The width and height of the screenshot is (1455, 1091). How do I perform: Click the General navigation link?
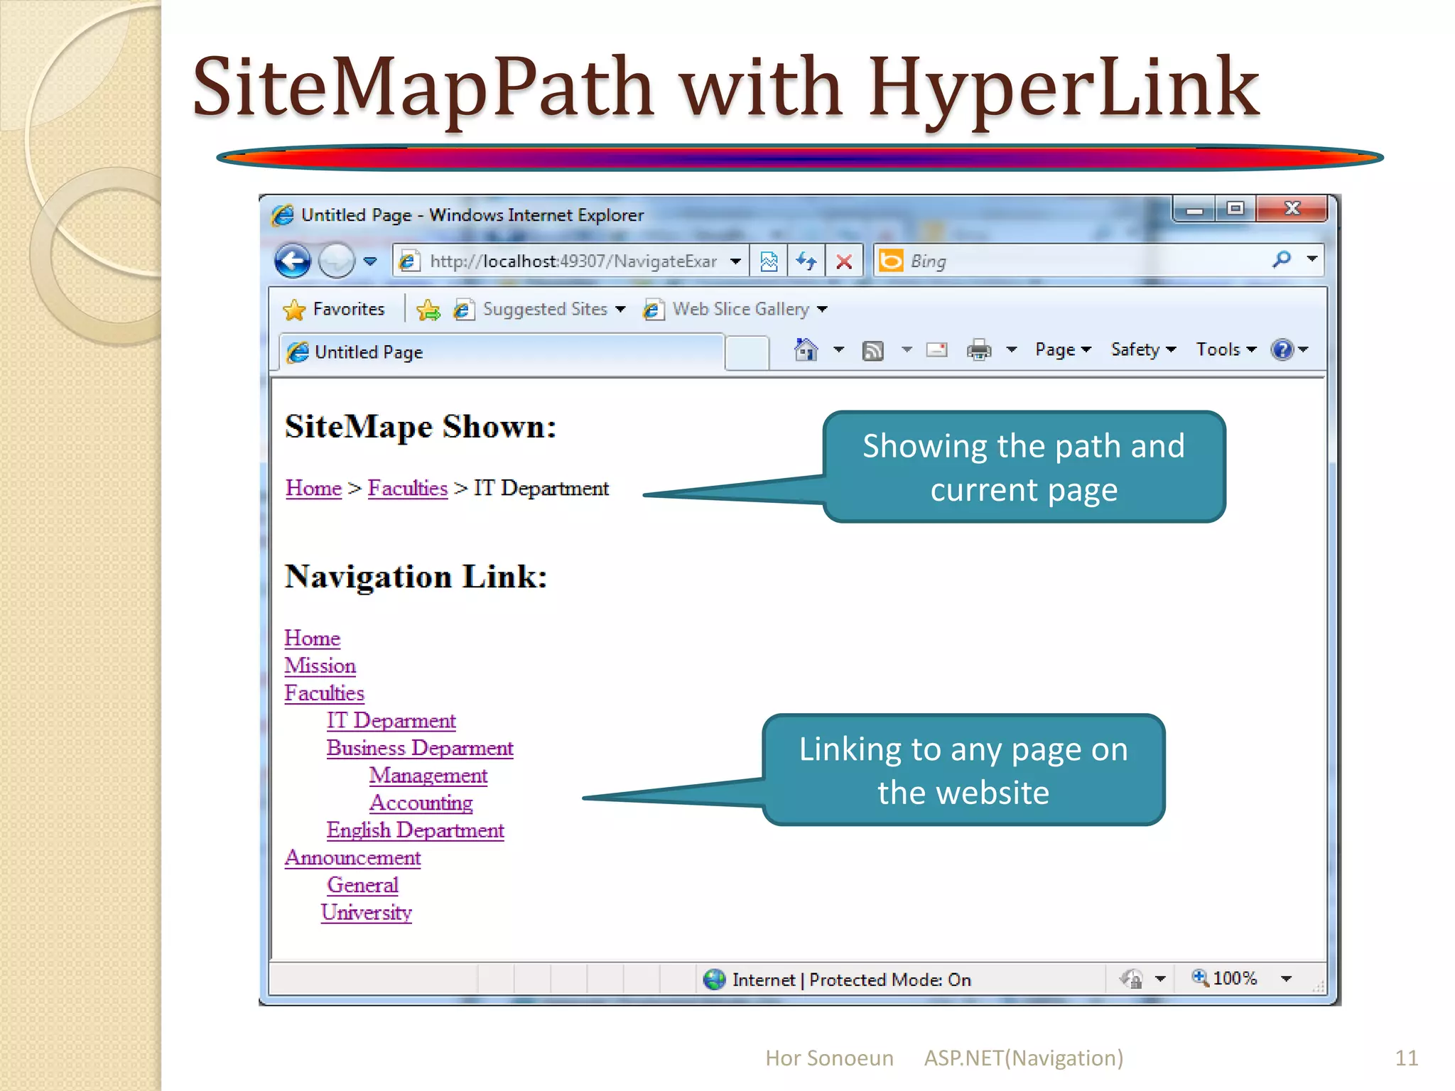point(362,885)
